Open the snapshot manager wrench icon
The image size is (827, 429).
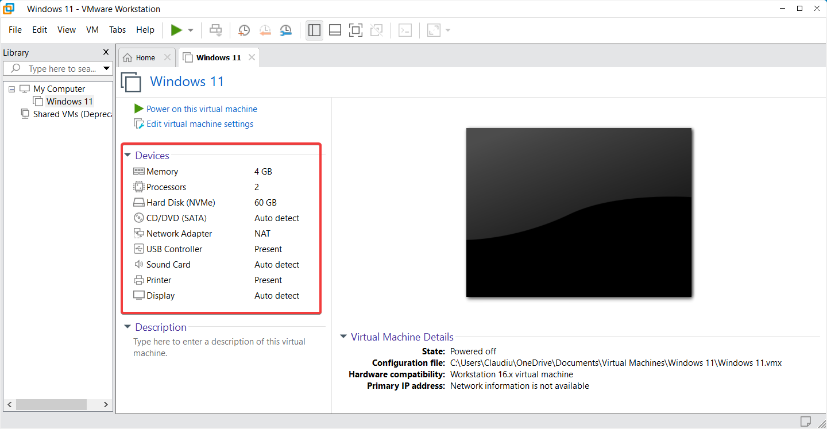285,30
